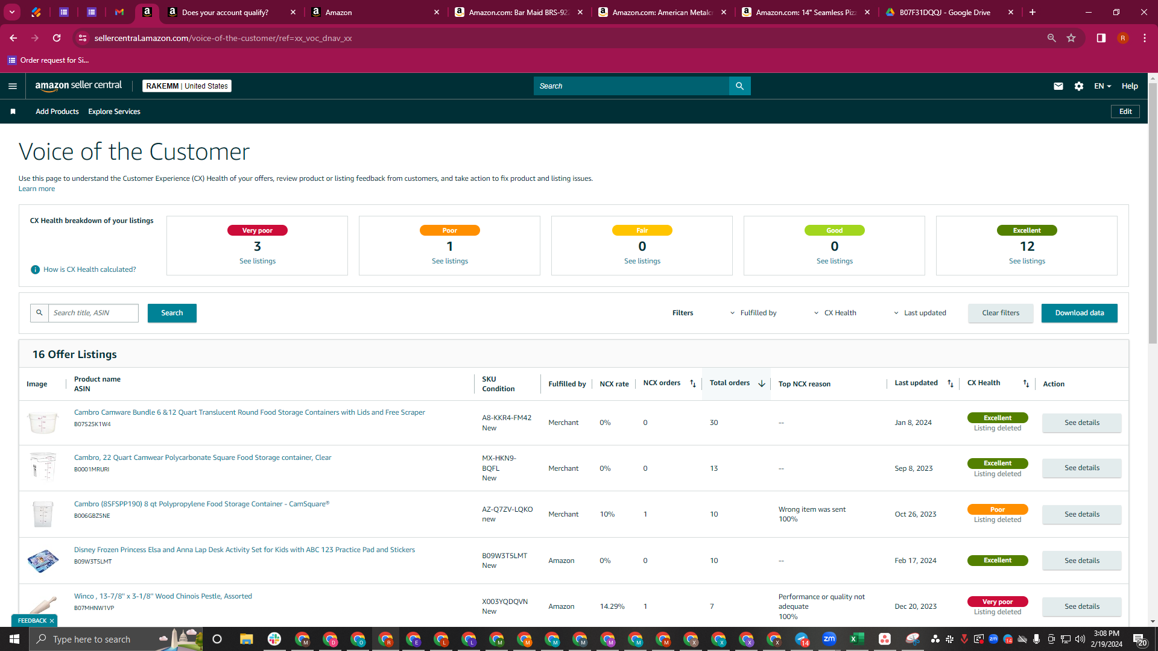Expand the Fulfilled by filter dropdown
Screen dimensions: 1158x651
pos(753,313)
